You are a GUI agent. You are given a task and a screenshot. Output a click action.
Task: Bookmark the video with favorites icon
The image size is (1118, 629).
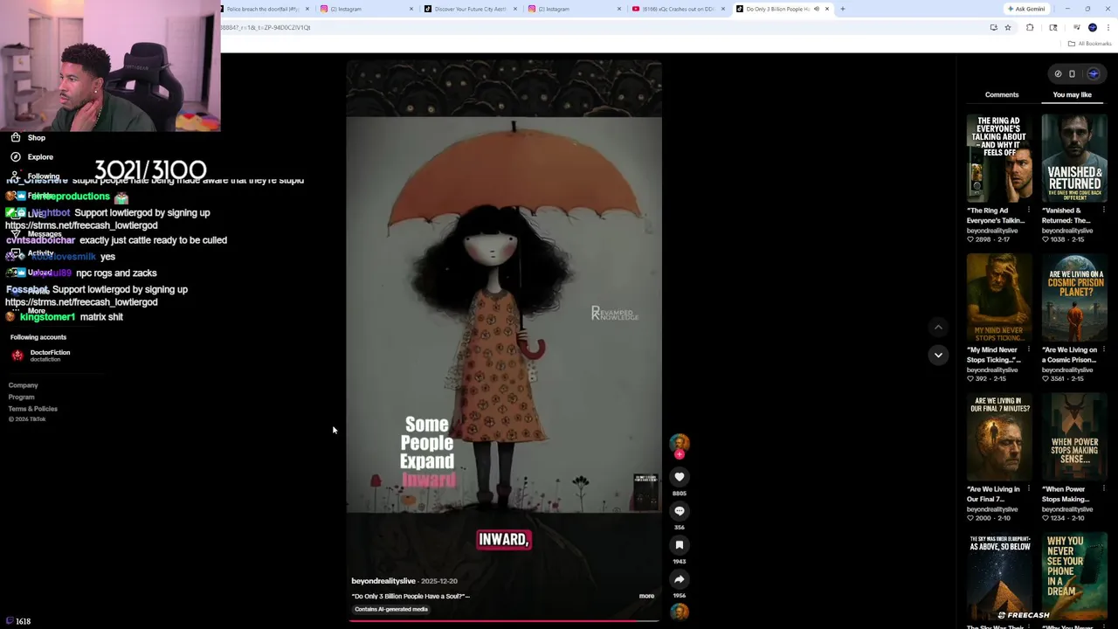click(679, 545)
